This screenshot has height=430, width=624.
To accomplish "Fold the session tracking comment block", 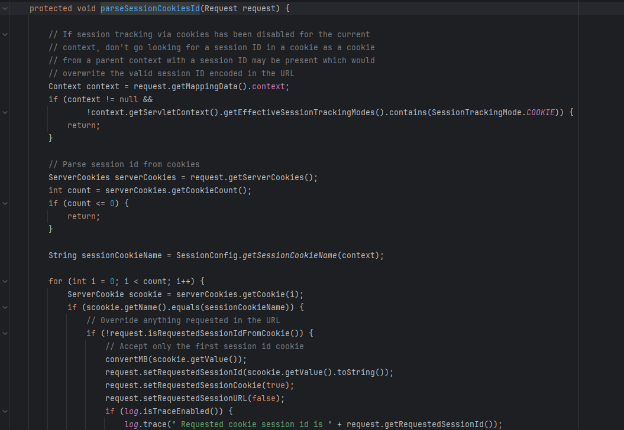I will pyautogui.click(x=5, y=35).
